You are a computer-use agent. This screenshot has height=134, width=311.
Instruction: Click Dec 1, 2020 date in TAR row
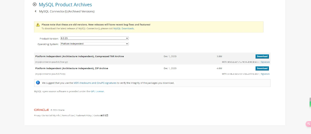point(170,57)
